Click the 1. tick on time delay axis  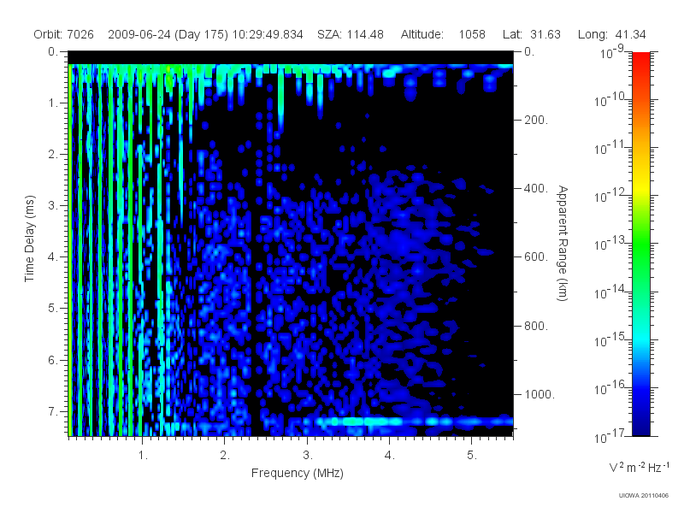click(x=53, y=103)
